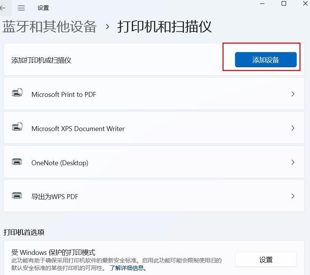
Task: Expand the OneNote (Desktop) chevron
Action: coord(293,162)
